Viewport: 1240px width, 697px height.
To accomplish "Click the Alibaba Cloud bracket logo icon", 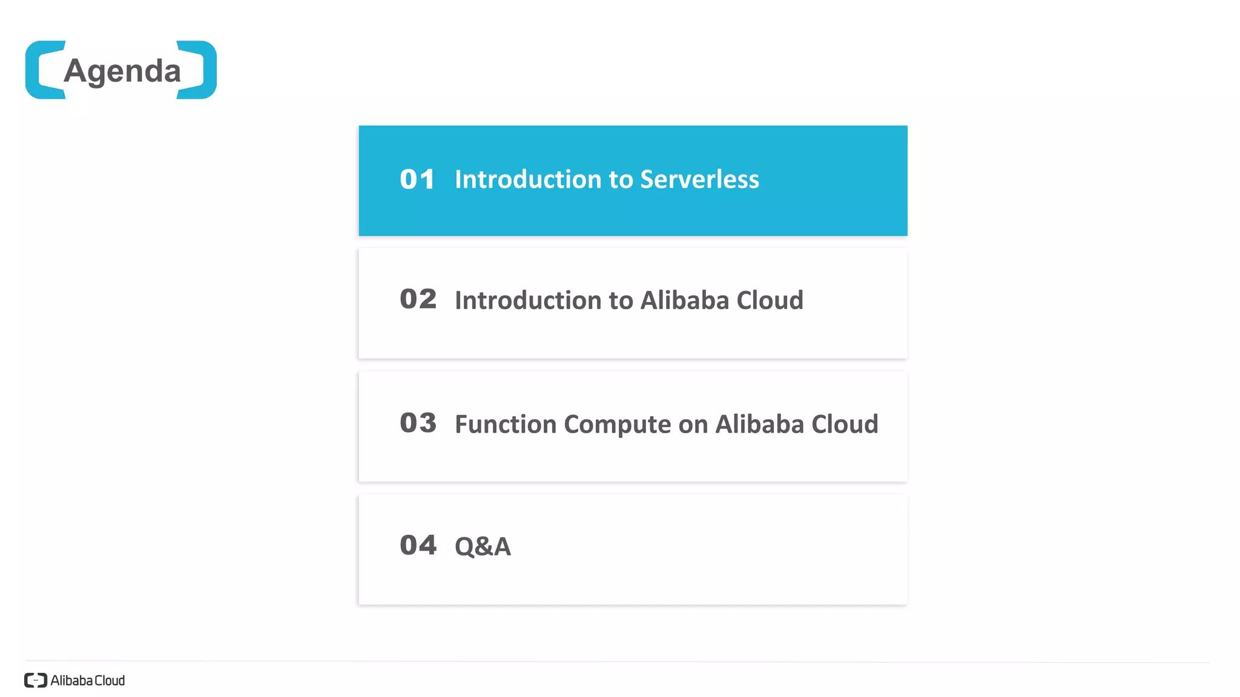I will click(x=36, y=680).
